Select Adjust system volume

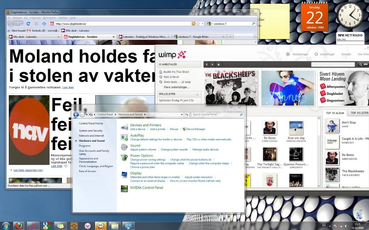143,150
